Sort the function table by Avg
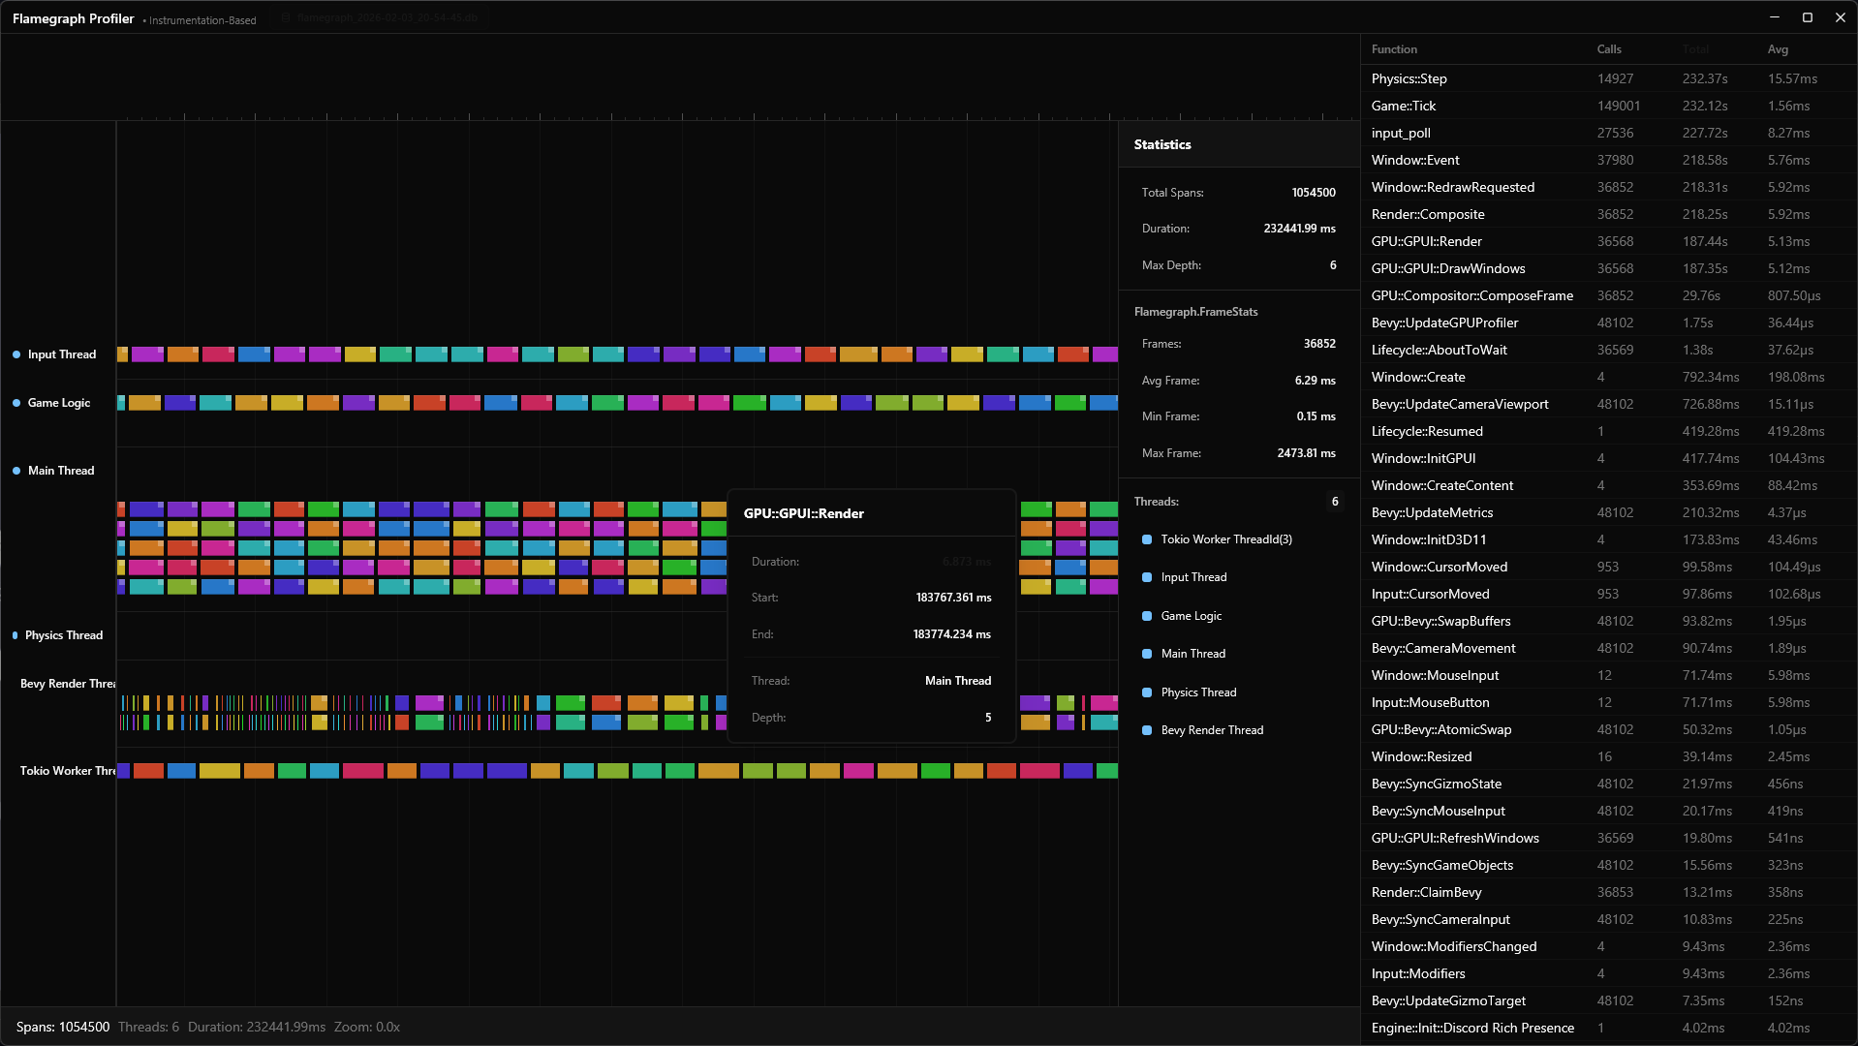The width and height of the screenshot is (1858, 1046). click(1778, 48)
